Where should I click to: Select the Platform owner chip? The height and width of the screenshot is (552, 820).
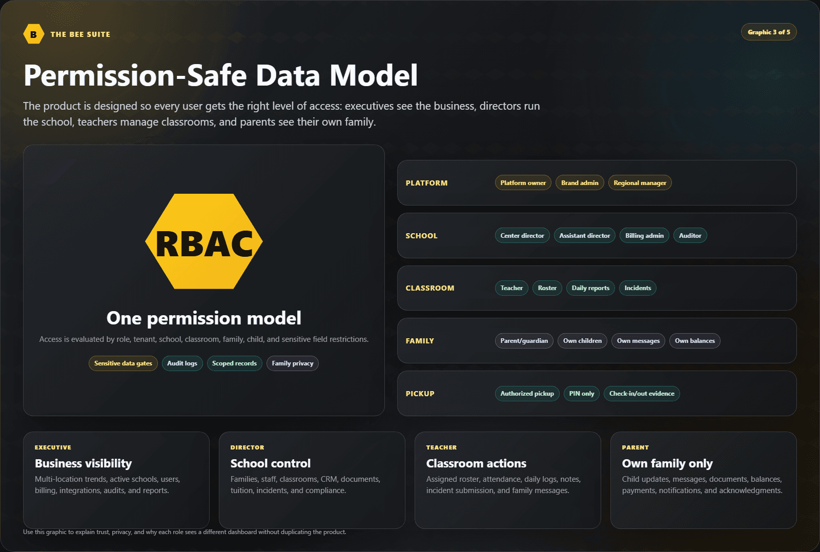pyautogui.click(x=523, y=183)
